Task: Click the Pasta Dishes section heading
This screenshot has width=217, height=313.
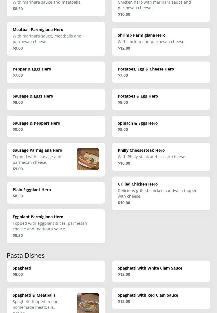Action: (26, 255)
